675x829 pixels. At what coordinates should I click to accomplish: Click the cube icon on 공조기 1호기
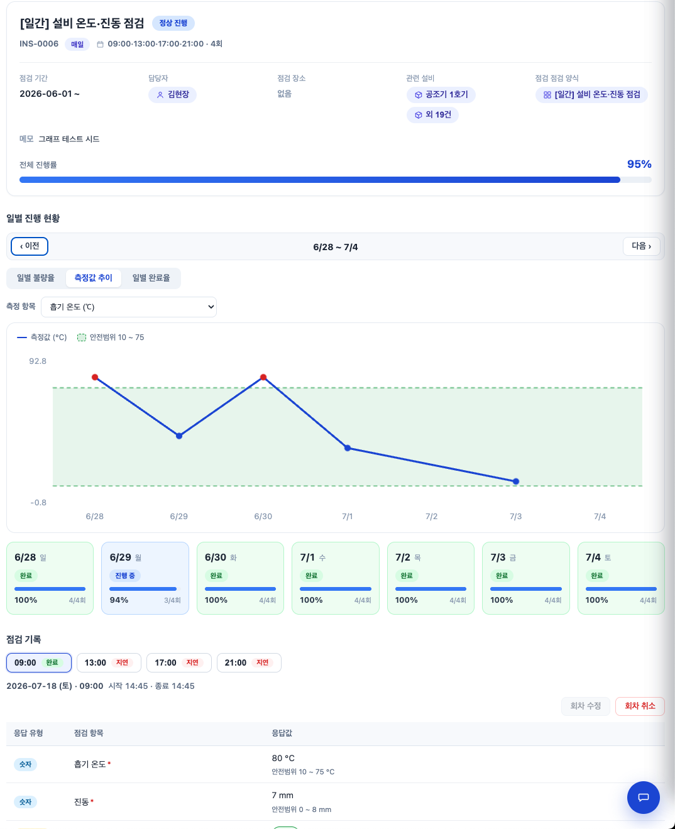pyautogui.click(x=419, y=95)
